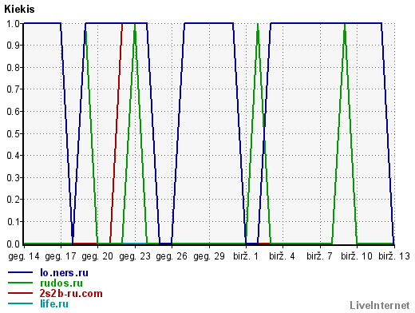Select the geg. 26 date label
415x313 pixels.
[x=172, y=256]
